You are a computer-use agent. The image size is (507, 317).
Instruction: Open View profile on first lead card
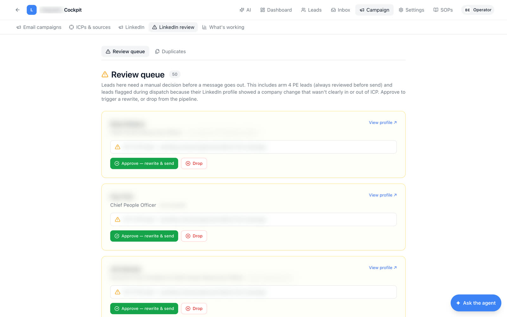(383, 123)
